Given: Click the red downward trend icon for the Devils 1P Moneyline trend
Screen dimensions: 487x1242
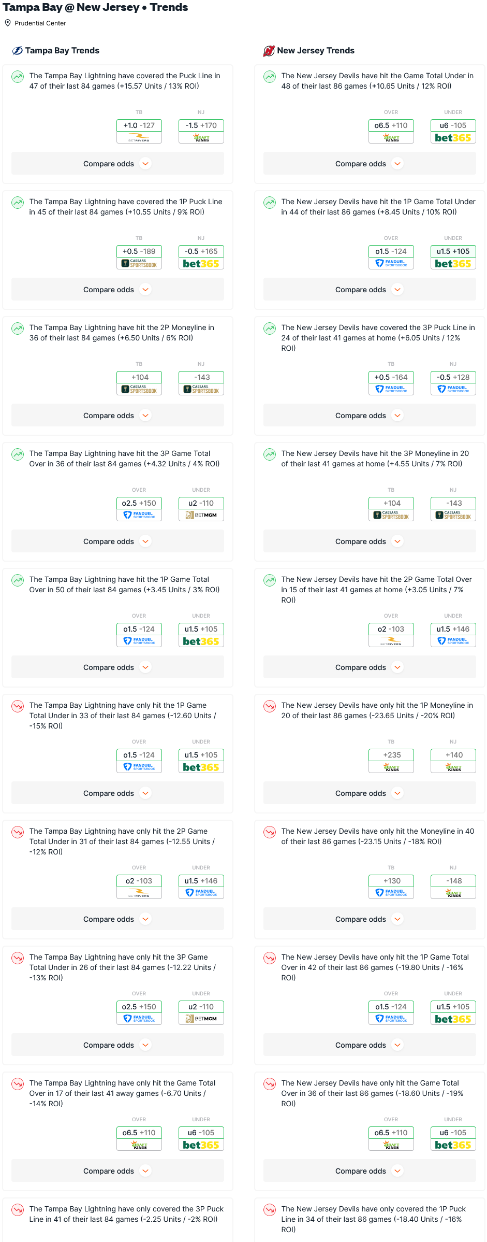Looking at the screenshot, I should pyautogui.click(x=270, y=706).
